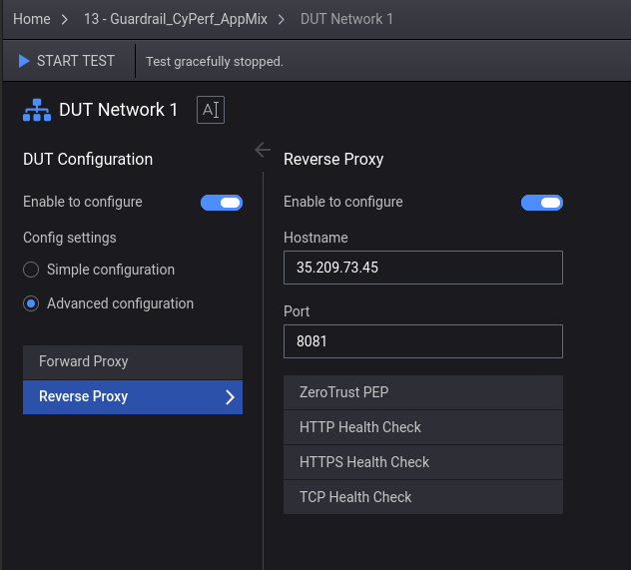Expand Reverse Proxy chevron arrow

point(230,397)
